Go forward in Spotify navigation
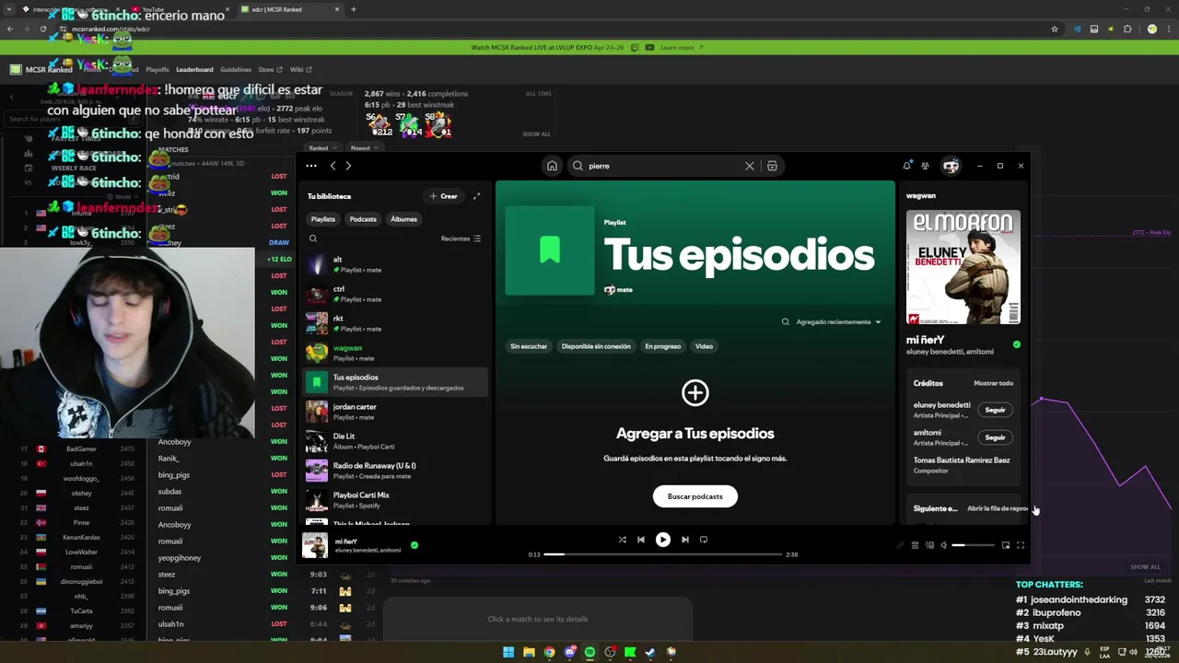The width and height of the screenshot is (1179, 663). tap(348, 166)
